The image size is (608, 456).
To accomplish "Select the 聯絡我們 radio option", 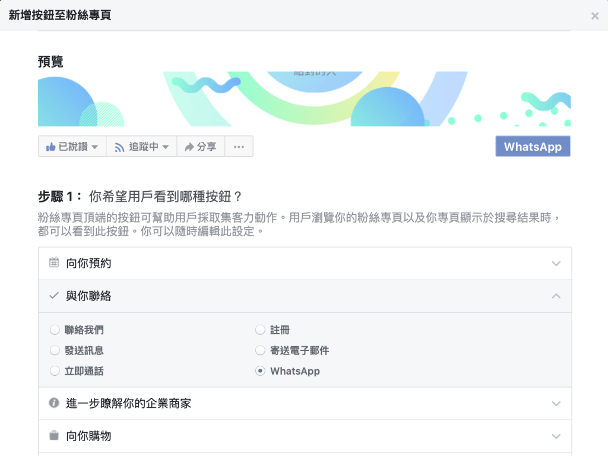I will (x=55, y=330).
